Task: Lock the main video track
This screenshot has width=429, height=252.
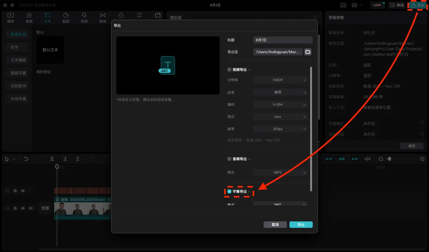Action: [x=15, y=208]
